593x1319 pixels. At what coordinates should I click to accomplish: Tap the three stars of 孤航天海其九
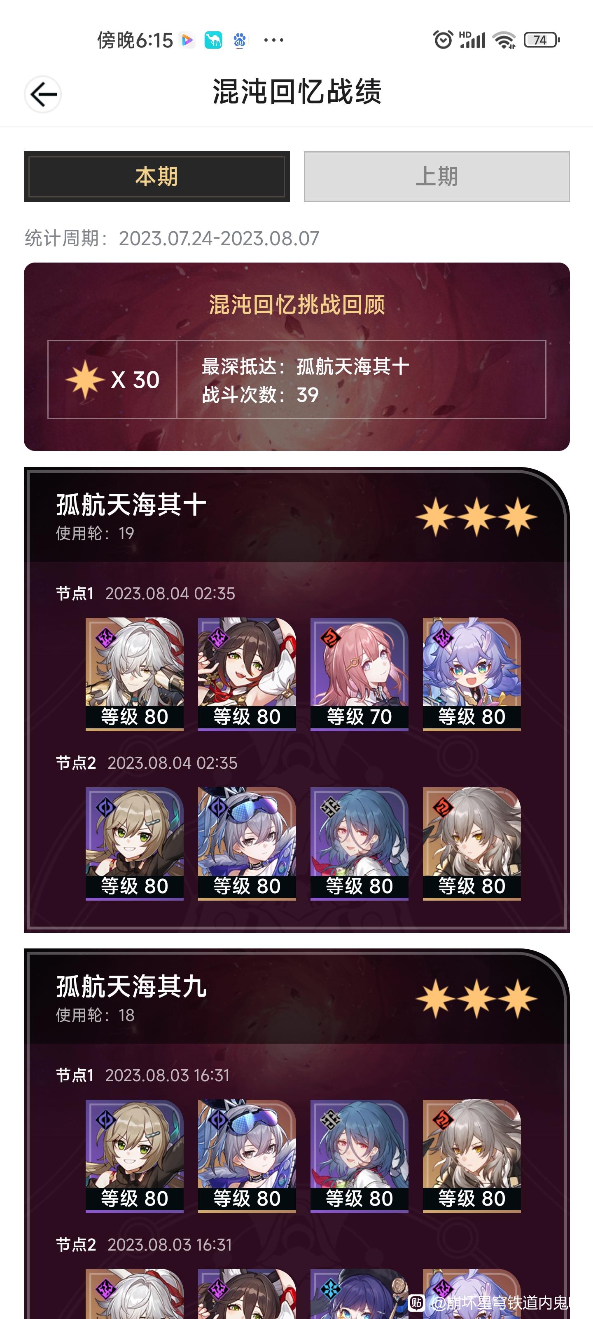click(476, 998)
